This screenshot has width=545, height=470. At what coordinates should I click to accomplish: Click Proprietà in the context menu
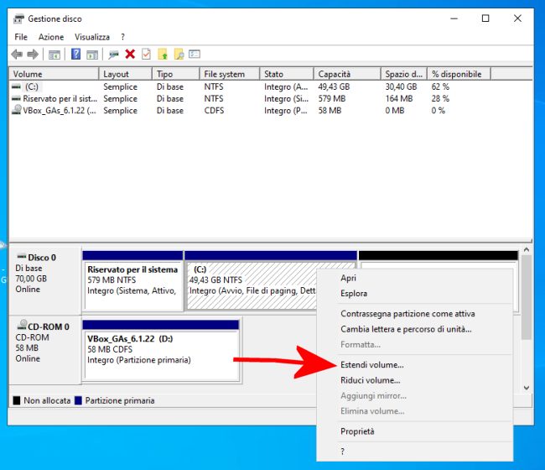(357, 431)
